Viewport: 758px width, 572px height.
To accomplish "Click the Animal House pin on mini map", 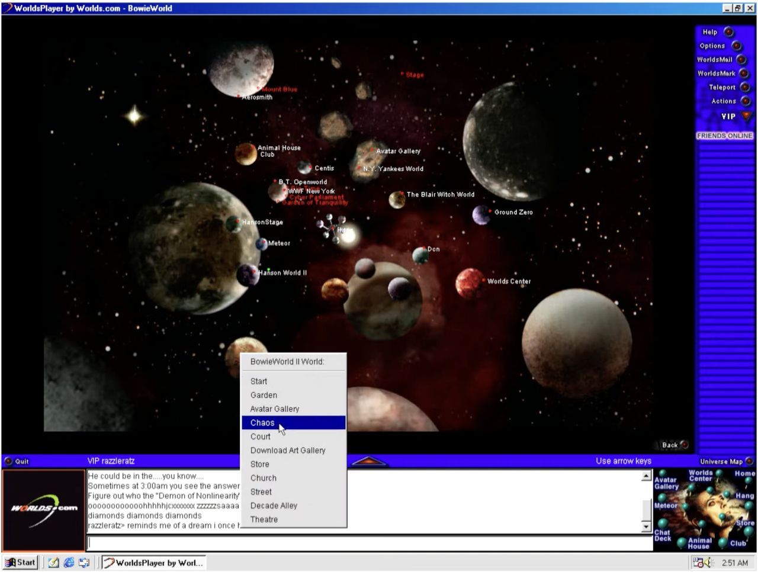I will (x=682, y=542).
